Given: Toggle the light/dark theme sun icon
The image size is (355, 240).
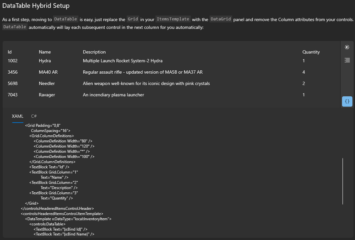Looking at the screenshot, I should click(x=347, y=47).
